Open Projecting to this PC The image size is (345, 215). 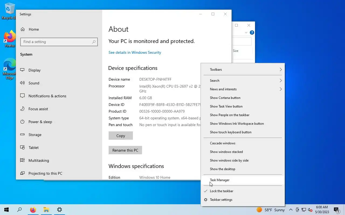(59, 173)
